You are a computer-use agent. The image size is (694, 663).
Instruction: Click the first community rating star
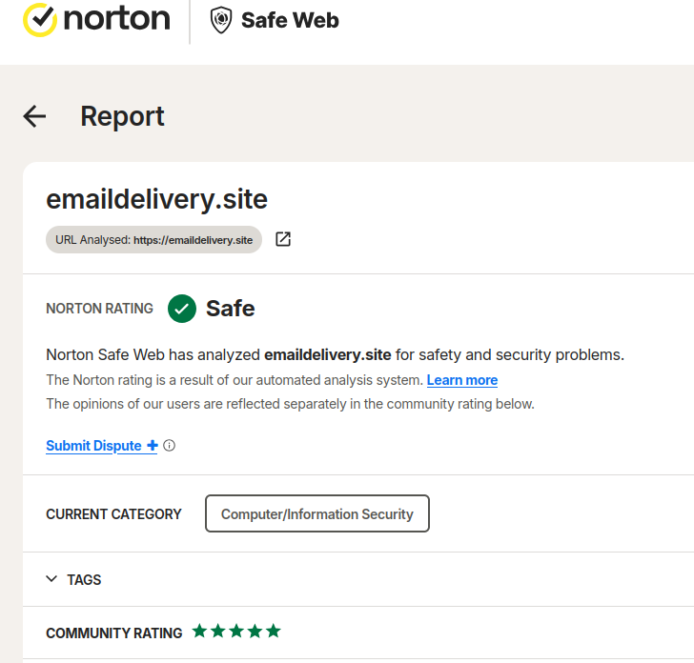coord(199,631)
